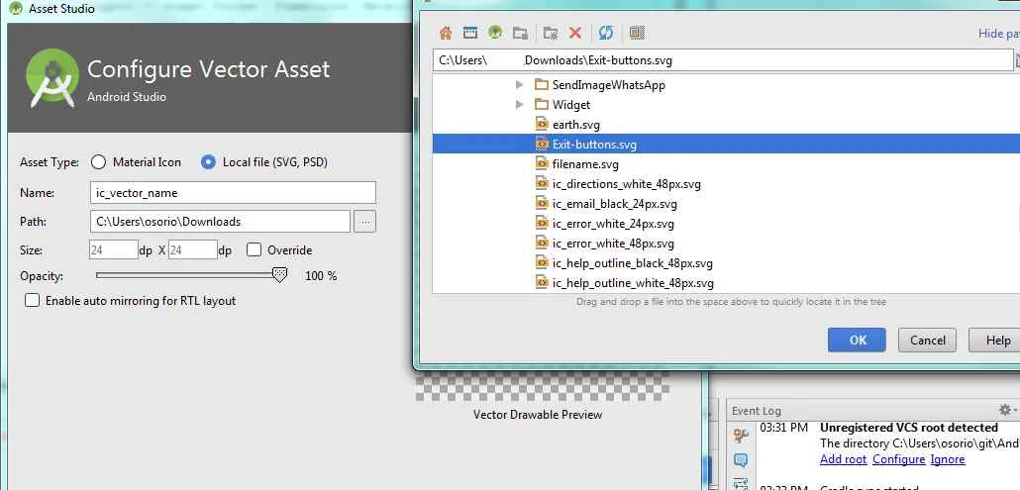Screen dimensions: 1020x490
Task: Open Event Log settings wrench icon
Action: tap(741, 437)
